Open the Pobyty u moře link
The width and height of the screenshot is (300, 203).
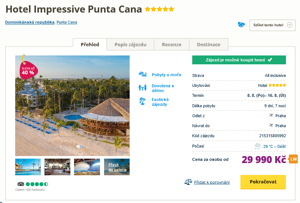(x=166, y=75)
